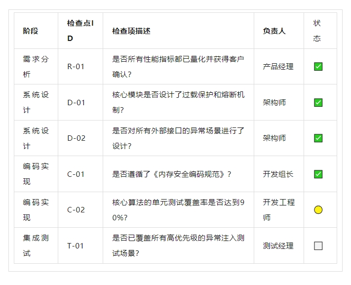Toggle the green checkmark for D-01
The height and width of the screenshot is (285, 351).
[318, 103]
